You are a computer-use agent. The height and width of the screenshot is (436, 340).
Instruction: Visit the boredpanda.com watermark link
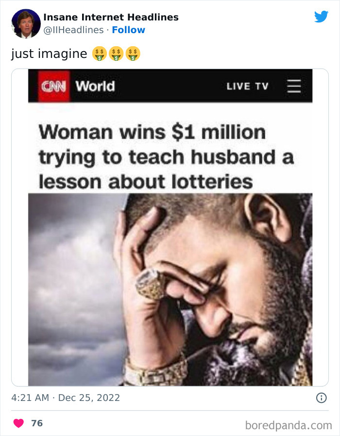click(x=289, y=425)
